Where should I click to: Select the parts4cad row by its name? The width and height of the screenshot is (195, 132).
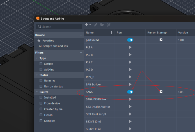pos(92,40)
